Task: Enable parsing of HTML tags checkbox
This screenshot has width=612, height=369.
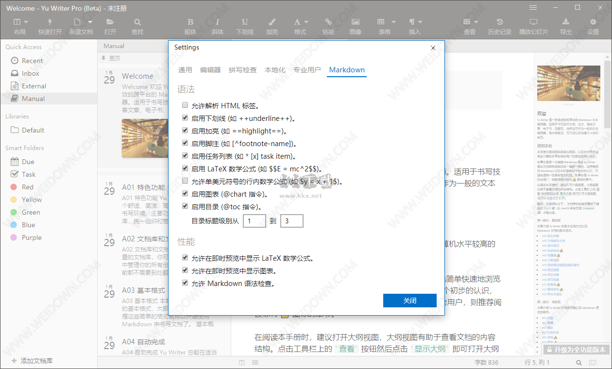Action: 185,105
